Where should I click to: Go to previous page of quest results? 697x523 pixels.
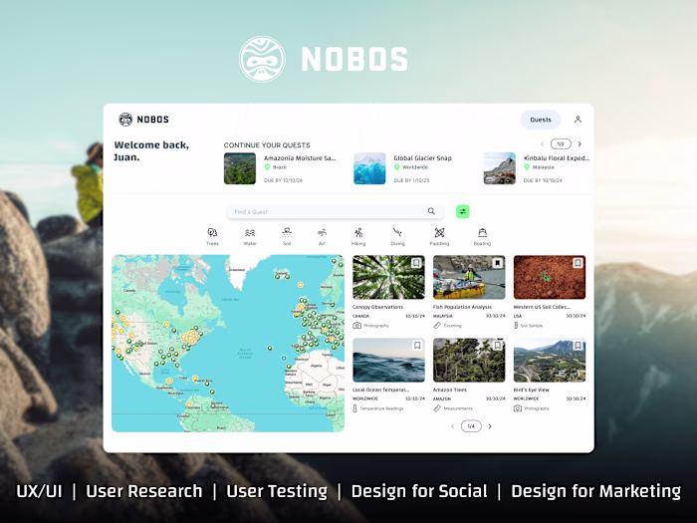tap(452, 426)
